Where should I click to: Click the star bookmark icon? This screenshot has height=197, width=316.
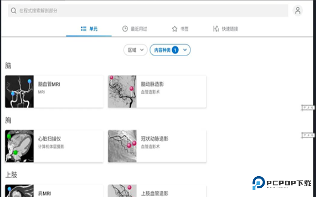[x=175, y=29]
